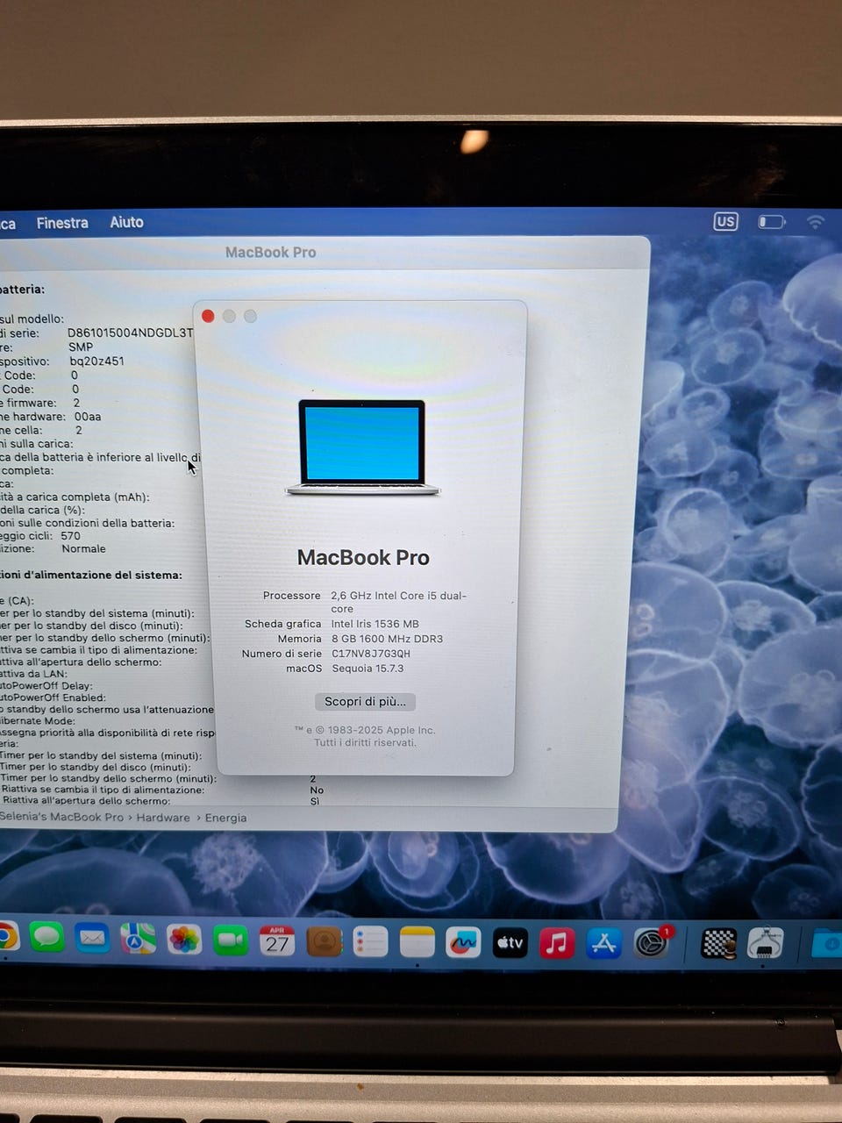Open Notes app in the Dock
This screenshot has width=842, height=1123.
pos(417,943)
